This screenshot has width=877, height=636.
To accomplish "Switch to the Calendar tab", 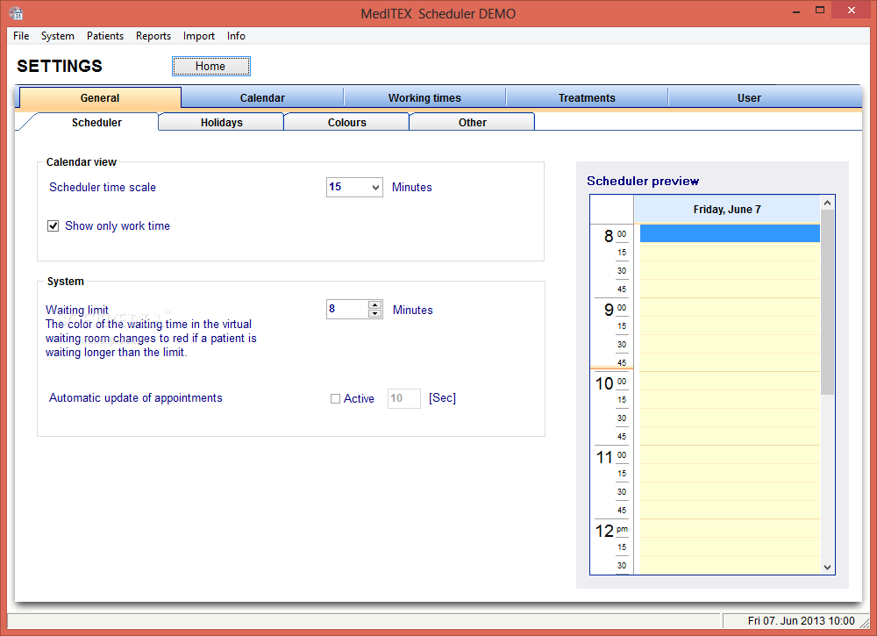I will [x=262, y=98].
